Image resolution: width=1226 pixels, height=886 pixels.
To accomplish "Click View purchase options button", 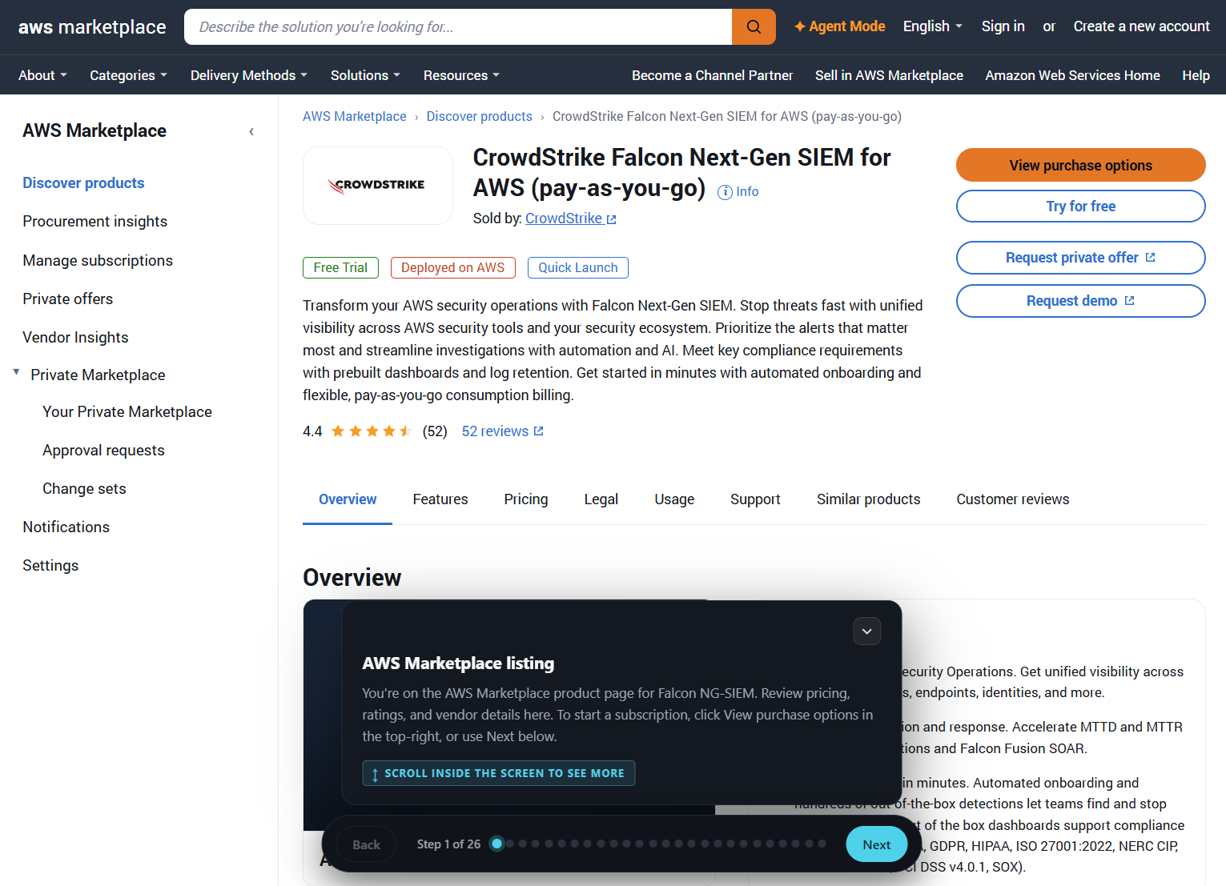I will pos(1081,165).
